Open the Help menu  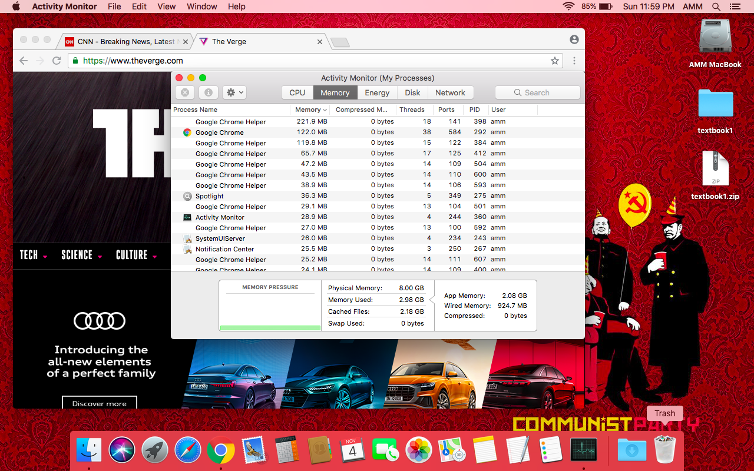point(237,6)
